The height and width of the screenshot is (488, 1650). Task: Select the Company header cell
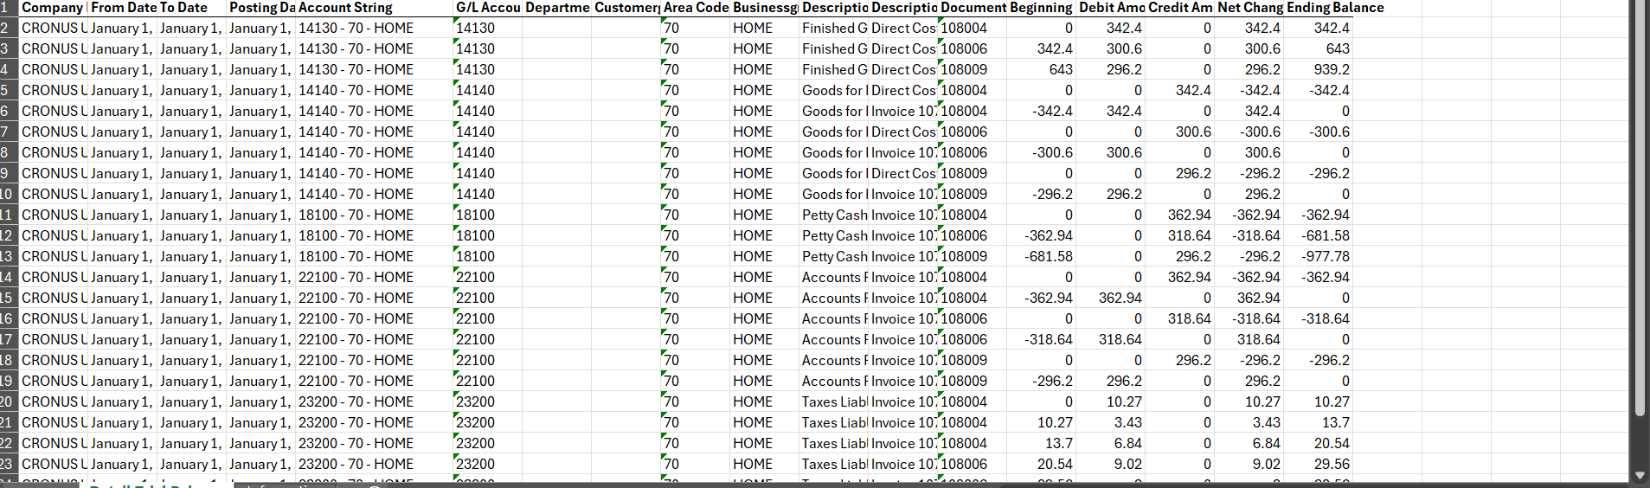pos(54,8)
